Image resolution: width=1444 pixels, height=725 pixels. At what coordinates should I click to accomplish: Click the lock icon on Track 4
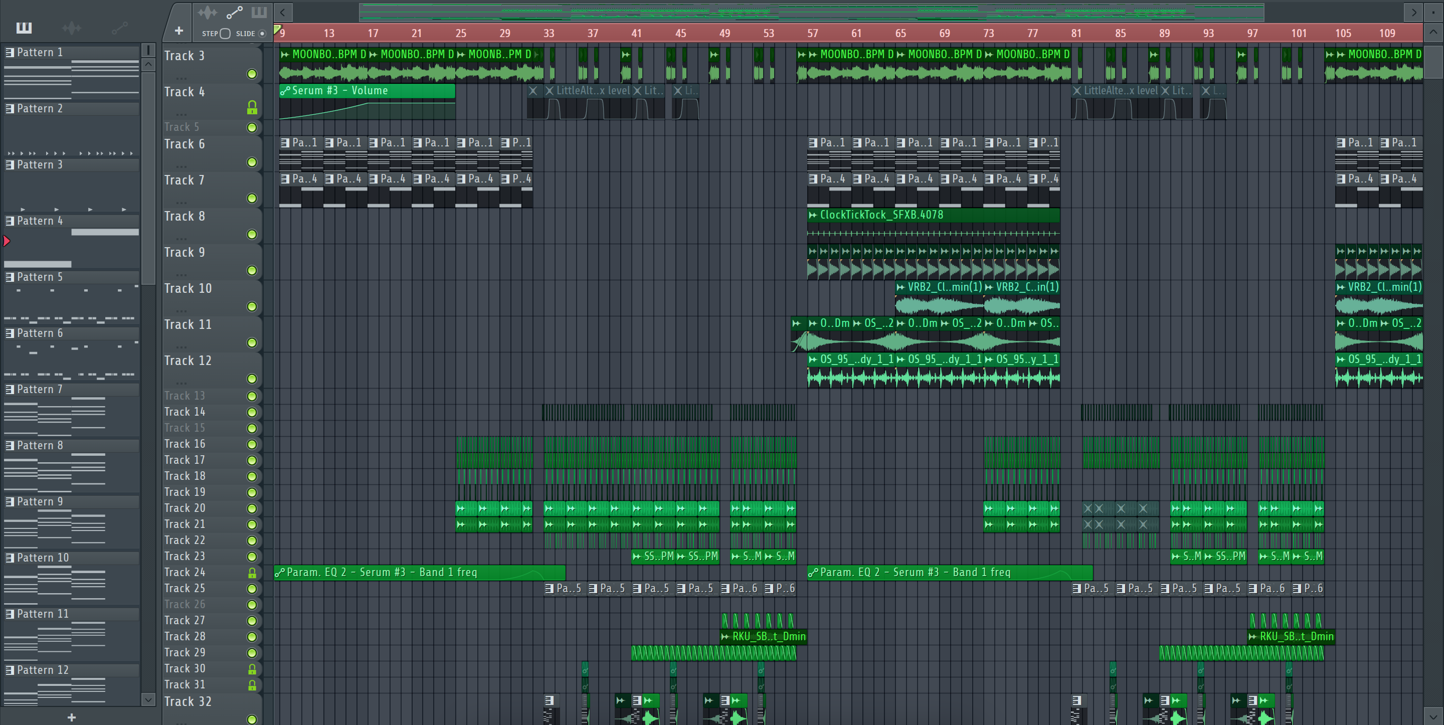252,108
